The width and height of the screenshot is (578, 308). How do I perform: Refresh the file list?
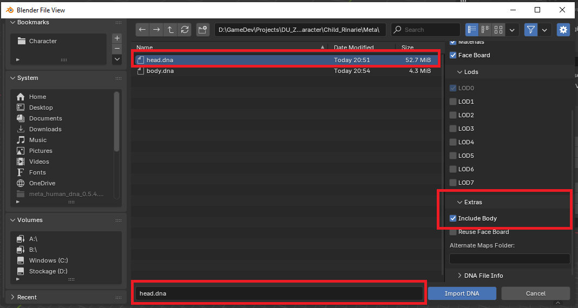[185, 30]
